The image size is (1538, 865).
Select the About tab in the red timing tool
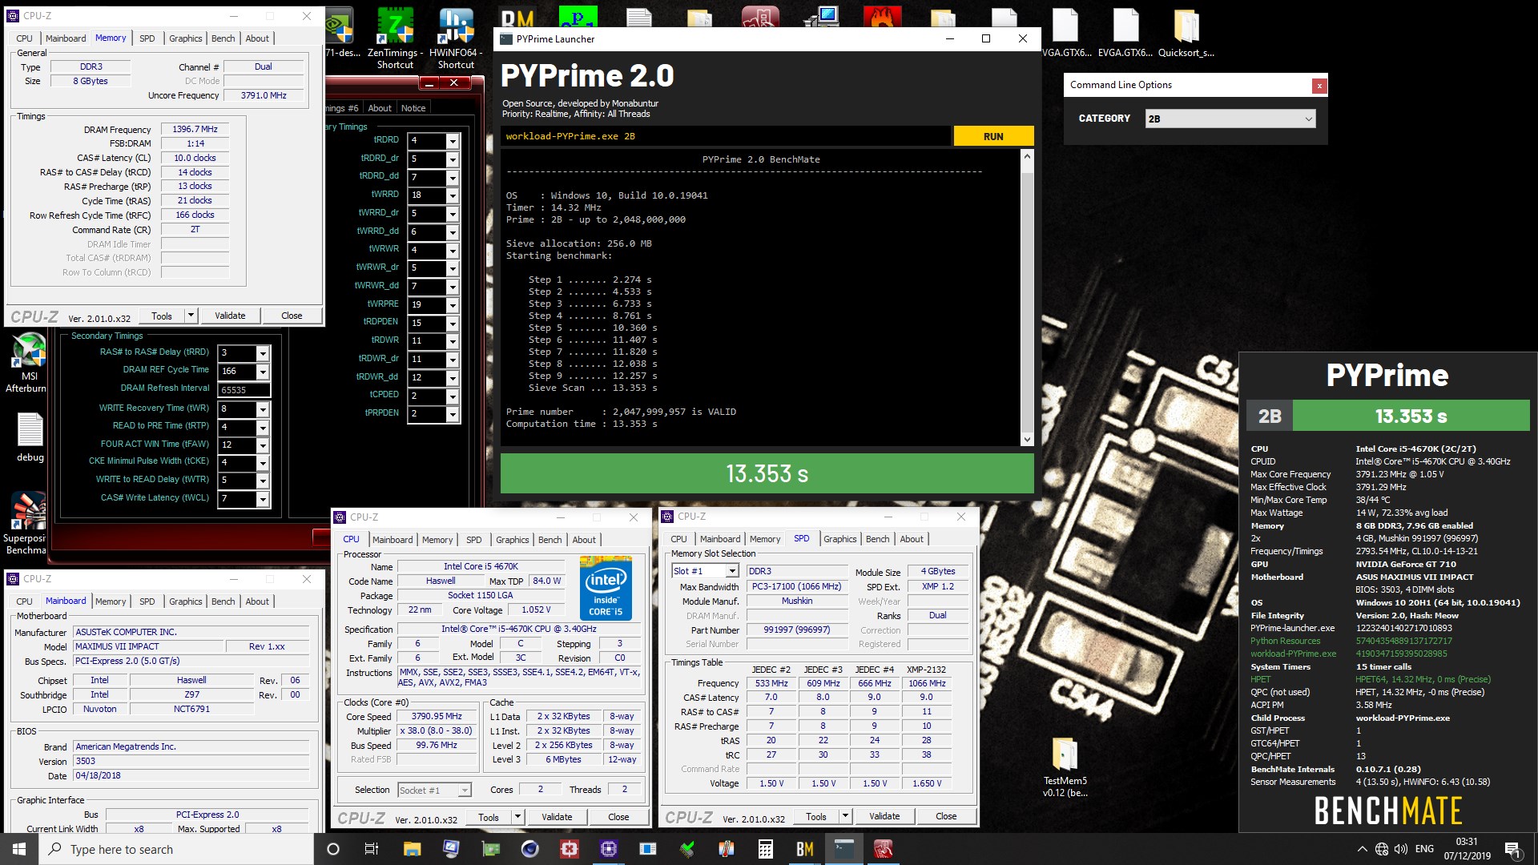[380, 108]
